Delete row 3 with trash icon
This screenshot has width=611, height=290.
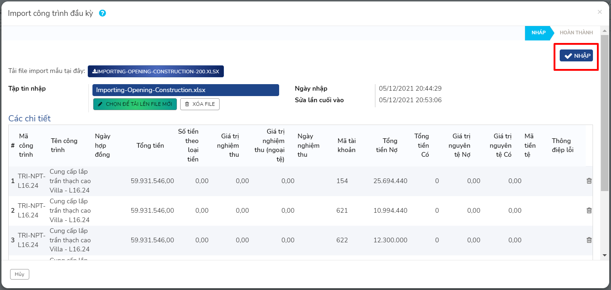[x=589, y=240]
